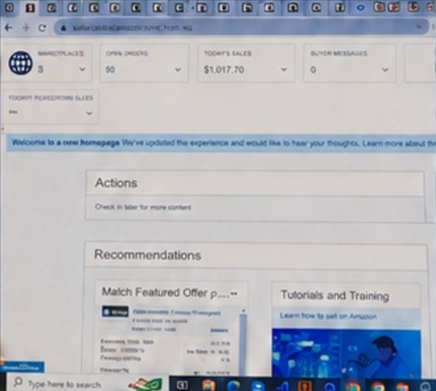Launch Microsoft Edge from the taskbar
Image resolution: width=436 pixels, height=391 pixels.
[233, 385]
